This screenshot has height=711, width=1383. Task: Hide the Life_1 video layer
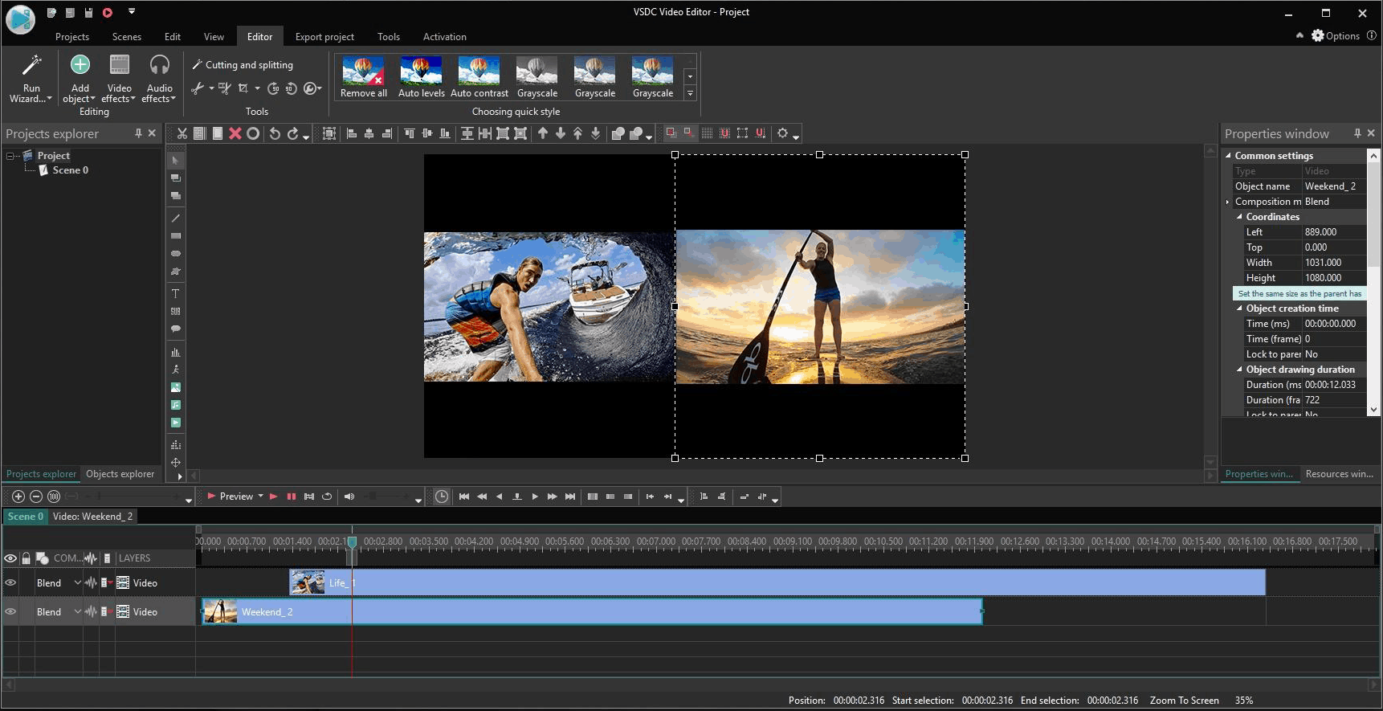point(10,582)
